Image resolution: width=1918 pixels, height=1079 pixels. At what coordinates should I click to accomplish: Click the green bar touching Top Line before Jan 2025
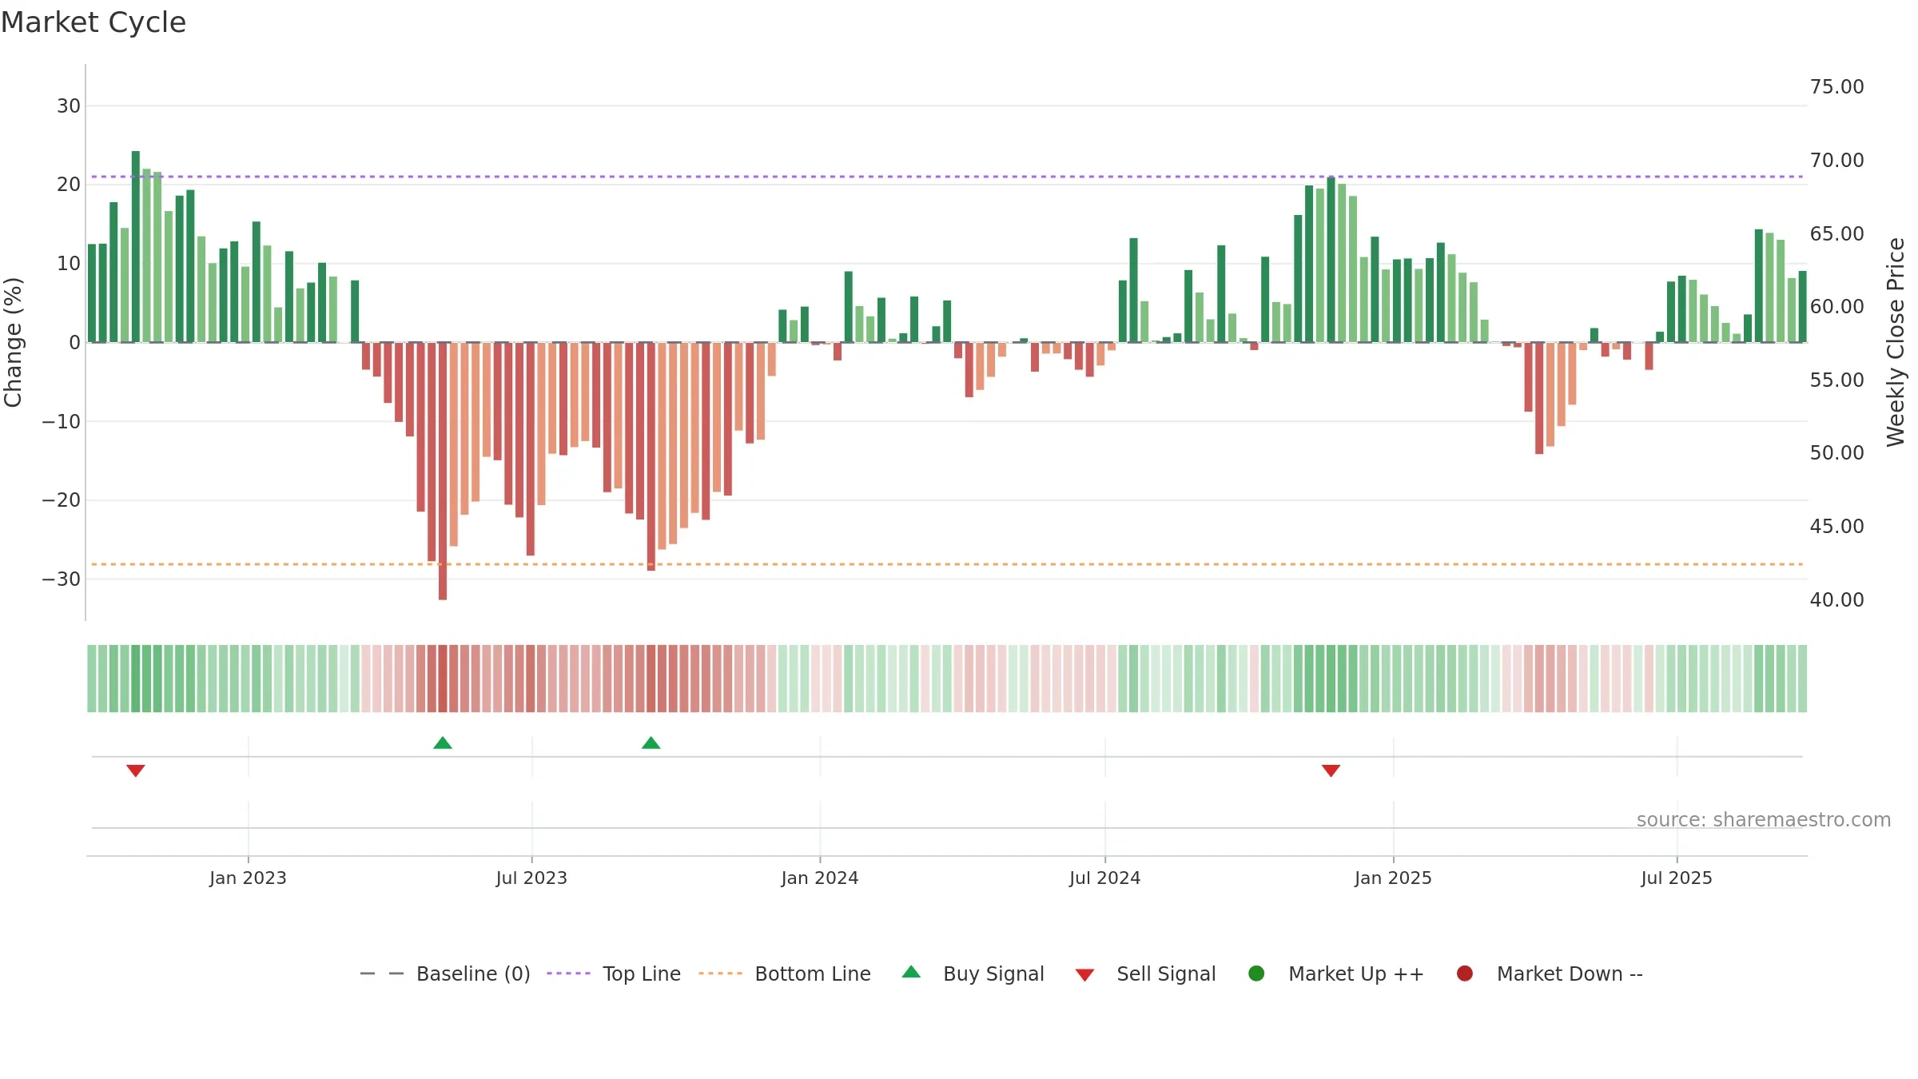[1331, 260]
